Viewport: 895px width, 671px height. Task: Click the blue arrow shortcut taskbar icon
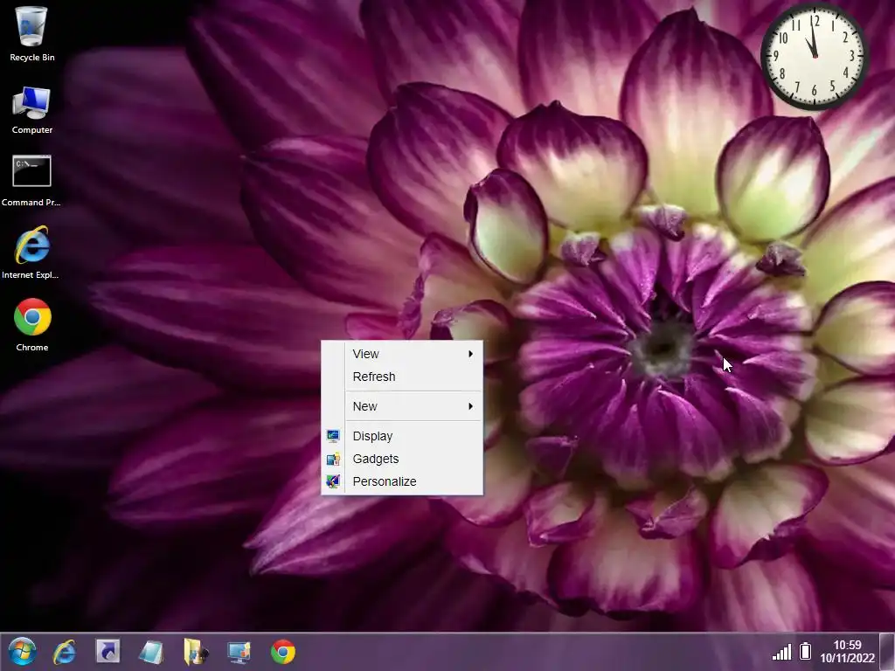pos(108,652)
